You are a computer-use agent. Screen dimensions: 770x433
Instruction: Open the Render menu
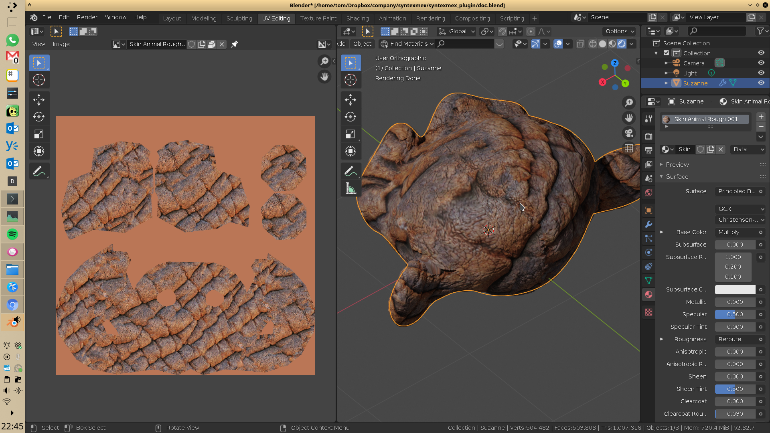point(87,17)
